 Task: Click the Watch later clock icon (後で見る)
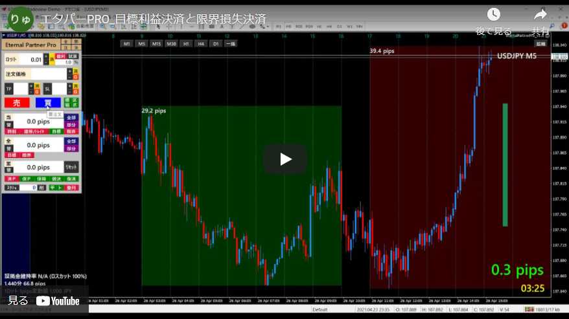tap(494, 14)
